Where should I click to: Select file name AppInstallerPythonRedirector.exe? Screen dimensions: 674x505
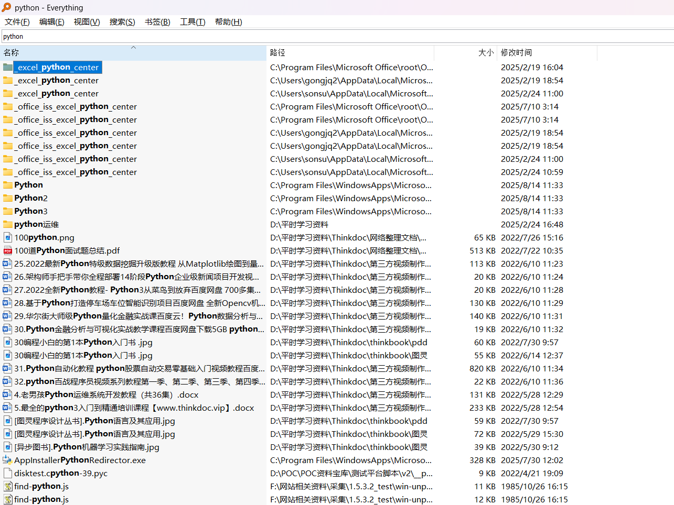[x=80, y=460]
